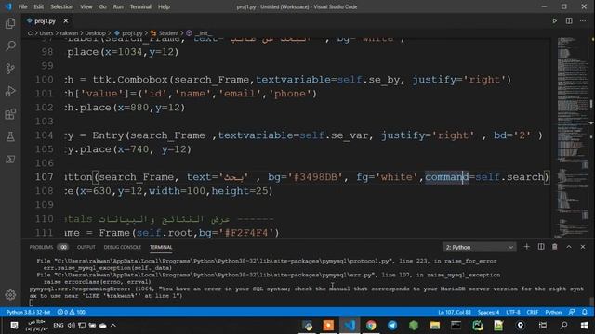
Task: Kill terminal with trash icon
Action: pyautogui.click(x=555, y=247)
